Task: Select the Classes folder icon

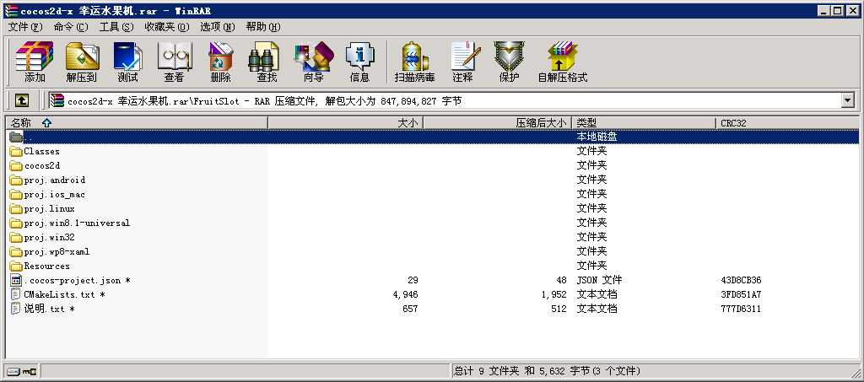Action: pyautogui.click(x=15, y=152)
